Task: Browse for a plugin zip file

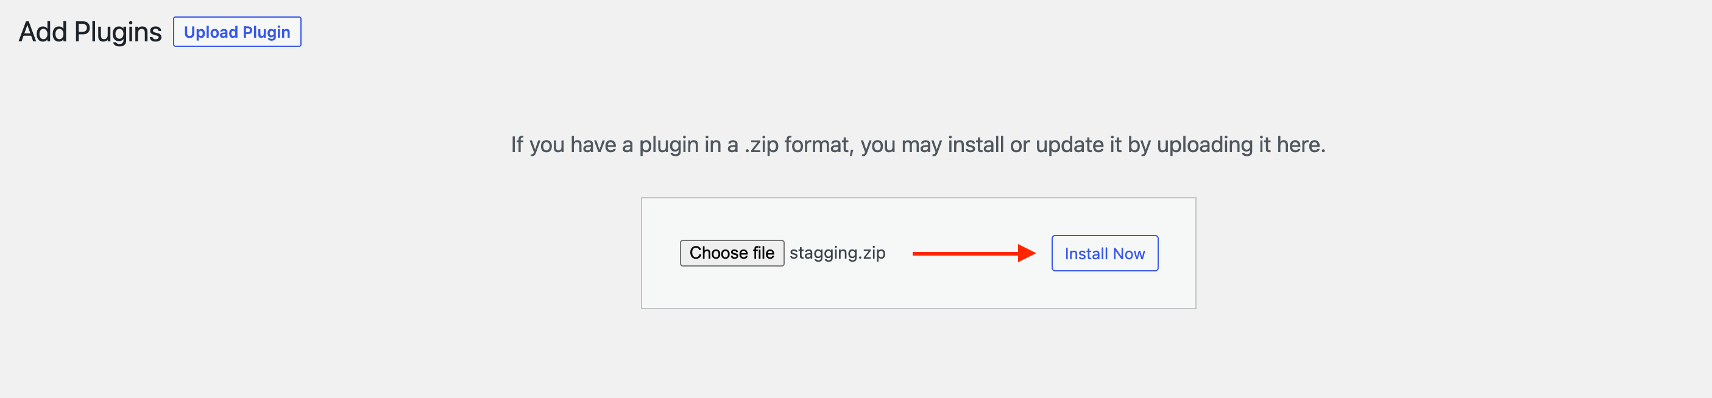Action: coord(731,253)
